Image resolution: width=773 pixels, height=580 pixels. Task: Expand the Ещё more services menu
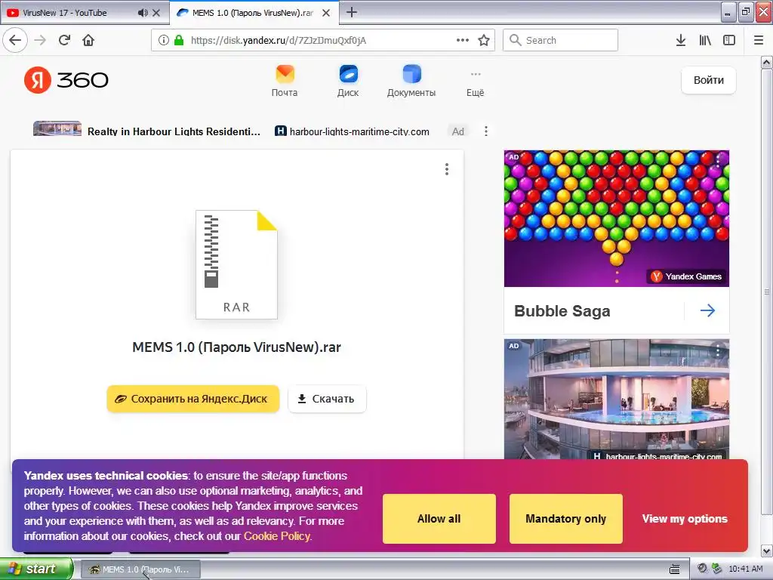476,83
